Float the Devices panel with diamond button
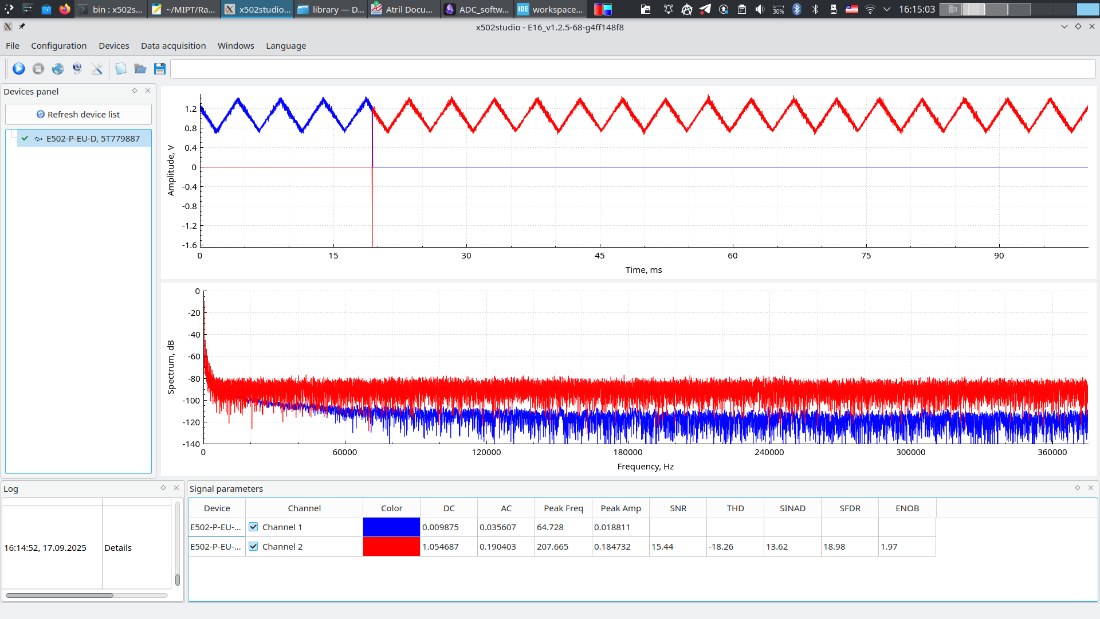The width and height of the screenshot is (1100, 619). coord(135,91)
